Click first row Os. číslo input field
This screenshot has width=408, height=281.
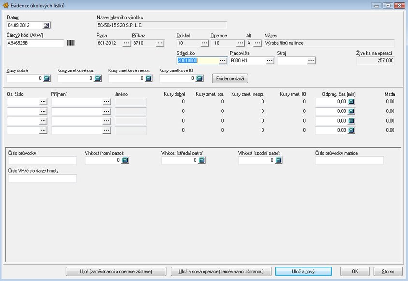pos(23,102)
